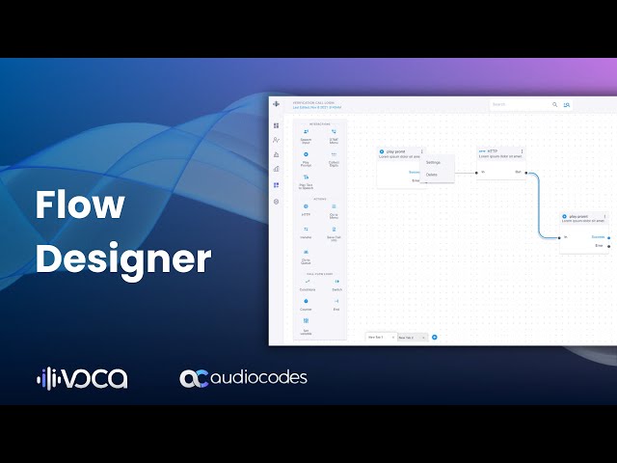Click the right play prompt Error port
617x463 pixels.
pos(608,247)
